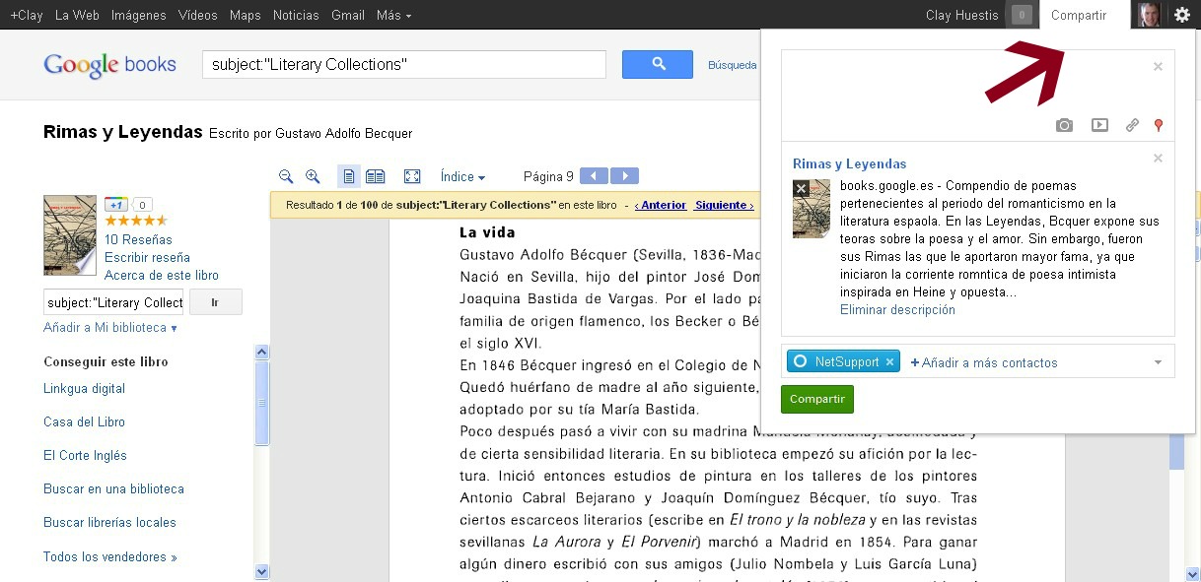Open the contacts dropdown arrow
The width and height of the screenshot is (1201, 582).
tap(1159, 362)
